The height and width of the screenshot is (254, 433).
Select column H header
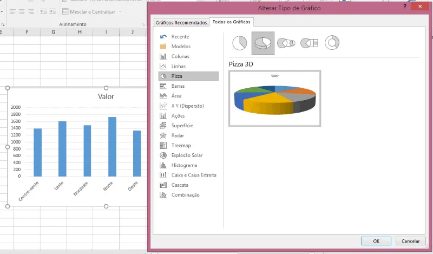point(80,32)
